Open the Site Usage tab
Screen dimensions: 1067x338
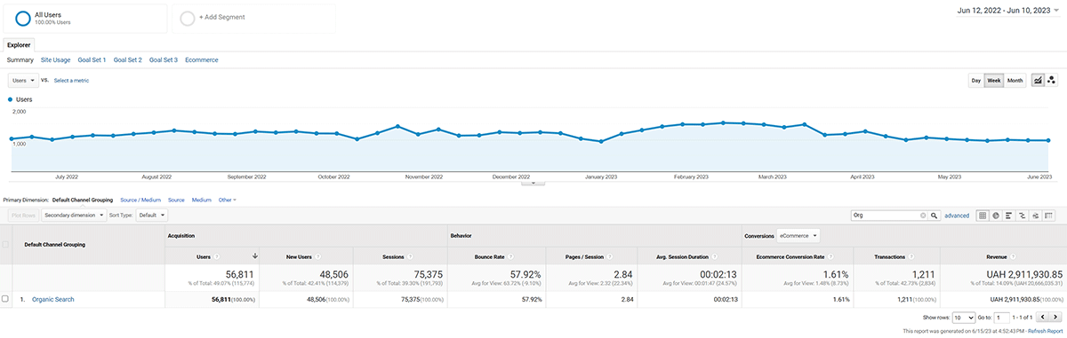tap(56, 59)
